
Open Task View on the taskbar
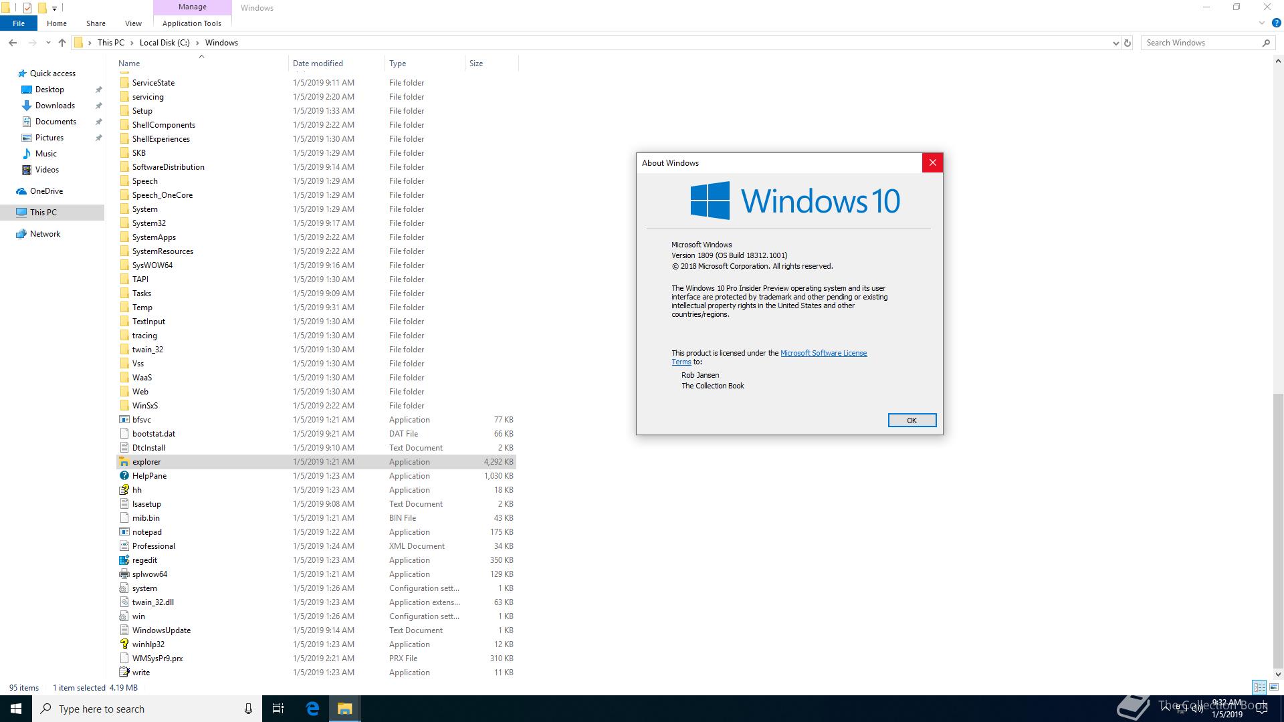point(278,709)
